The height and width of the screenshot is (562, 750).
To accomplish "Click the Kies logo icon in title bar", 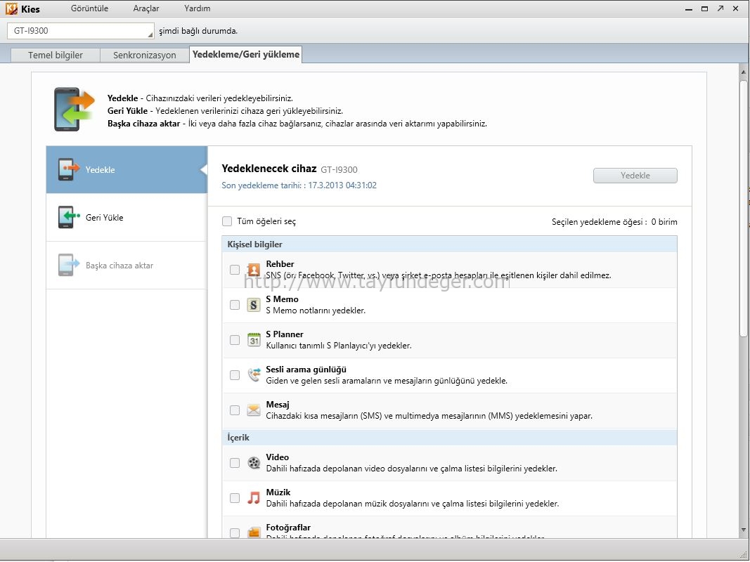I will click(x=11, y=8).
